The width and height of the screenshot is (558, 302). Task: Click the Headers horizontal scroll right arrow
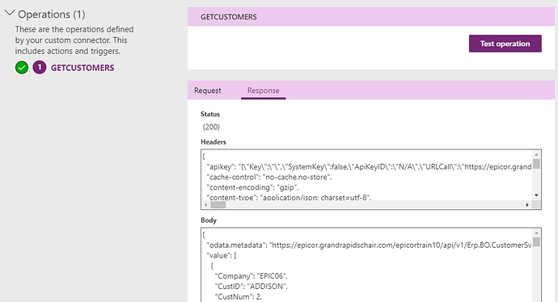(x=527, y=204)
